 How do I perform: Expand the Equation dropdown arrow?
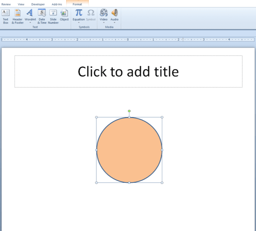pyautogui.click(x=79, y=23)
